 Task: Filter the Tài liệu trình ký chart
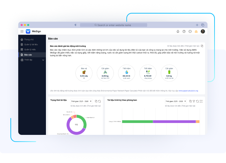(194, 101)
